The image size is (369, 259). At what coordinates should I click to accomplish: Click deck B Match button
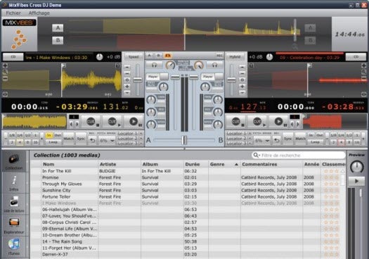[300, 139]
